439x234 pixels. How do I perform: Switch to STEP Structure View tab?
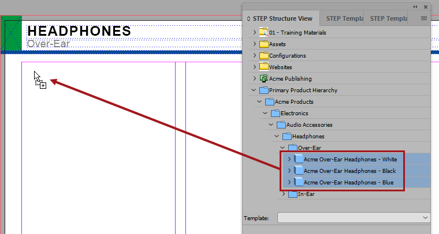[282, 18]
